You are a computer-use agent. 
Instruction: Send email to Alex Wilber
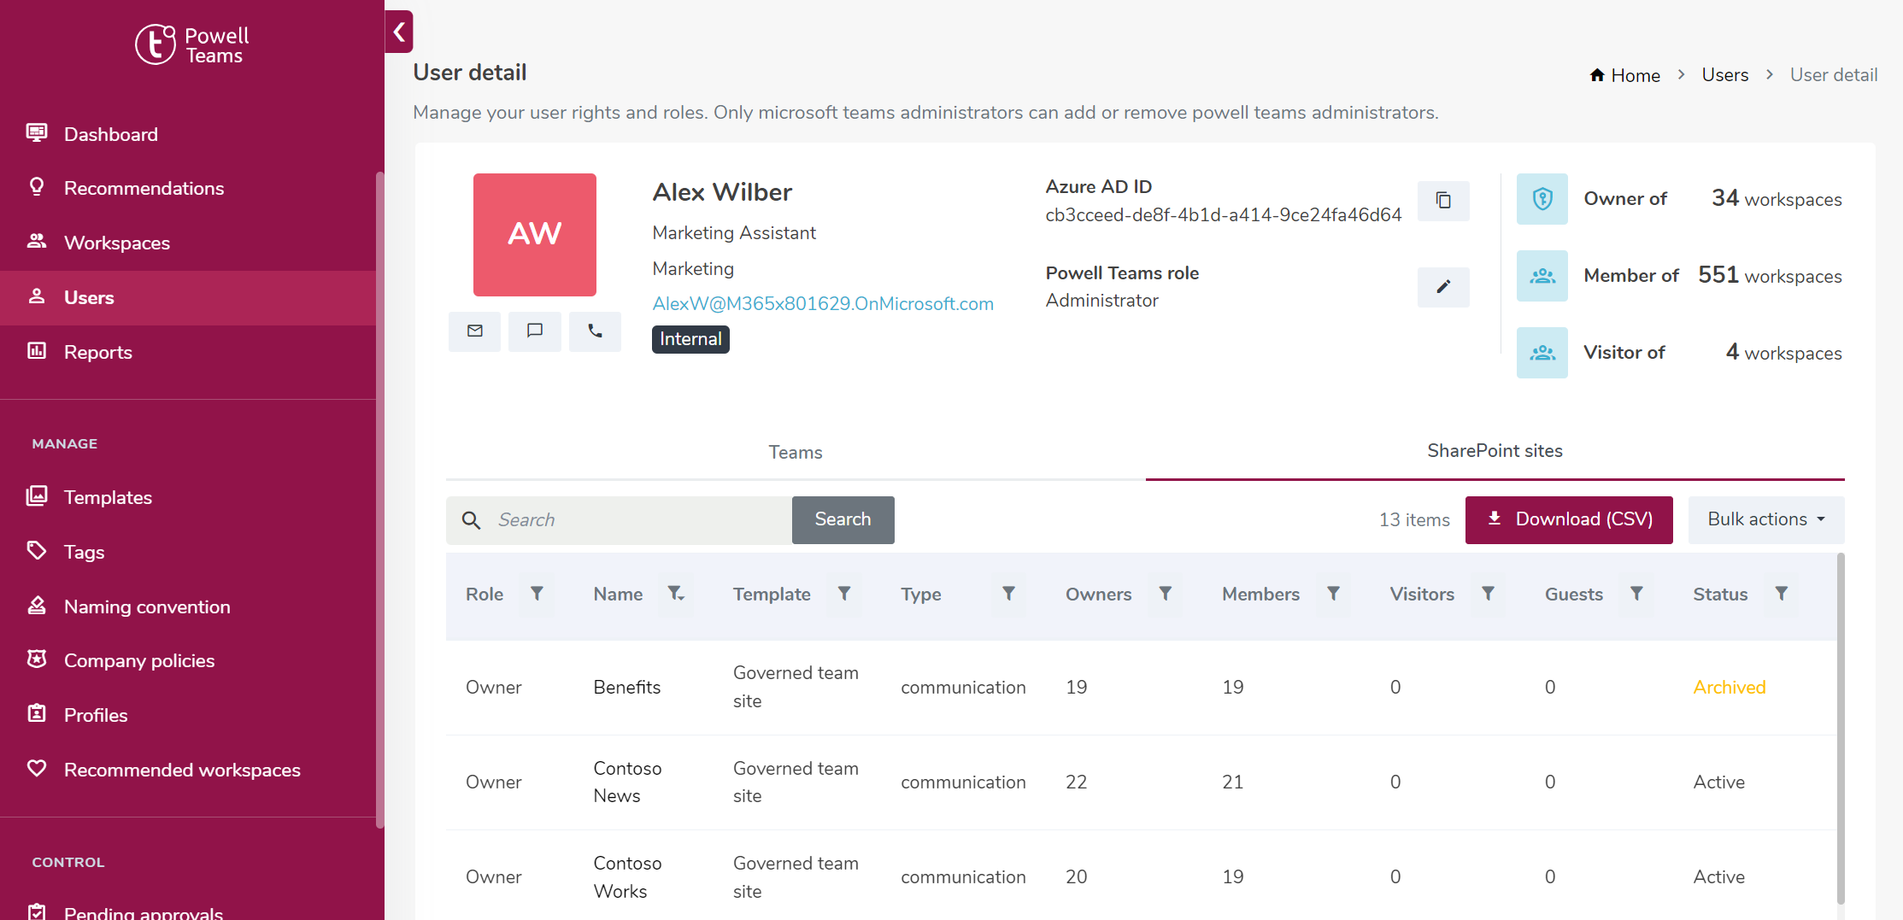pyautogui.click(x=475, y=331)
